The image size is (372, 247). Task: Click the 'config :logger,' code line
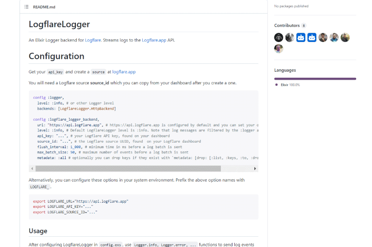[48, 98]
